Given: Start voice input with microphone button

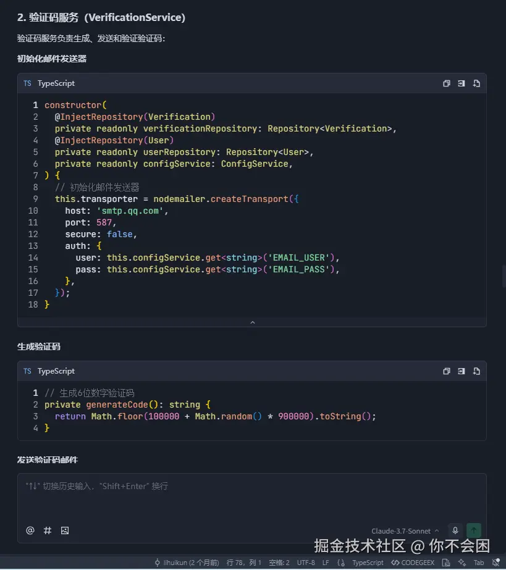Looking at the screenshot, I should 455,530.
